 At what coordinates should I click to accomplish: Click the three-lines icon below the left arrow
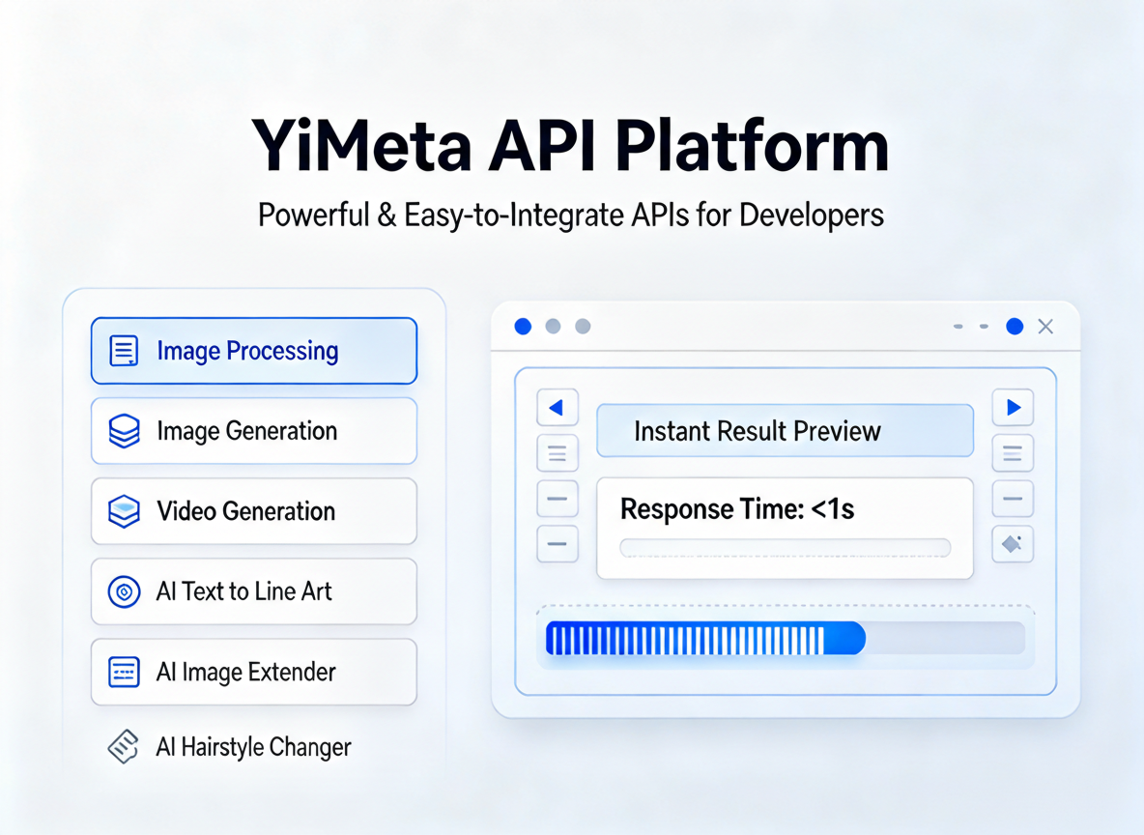pos(557,453)
